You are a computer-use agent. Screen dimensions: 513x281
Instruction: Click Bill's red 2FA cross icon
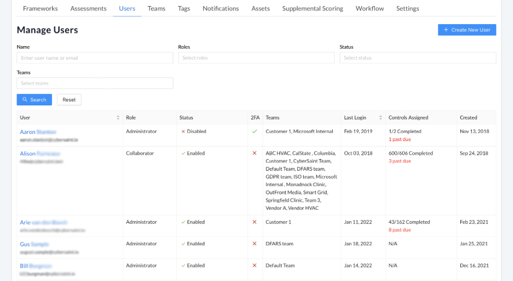coord(254,266)
